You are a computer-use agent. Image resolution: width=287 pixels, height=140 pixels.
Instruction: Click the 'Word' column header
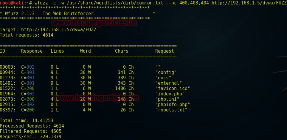pyautogui.click(x=86, y=51)
